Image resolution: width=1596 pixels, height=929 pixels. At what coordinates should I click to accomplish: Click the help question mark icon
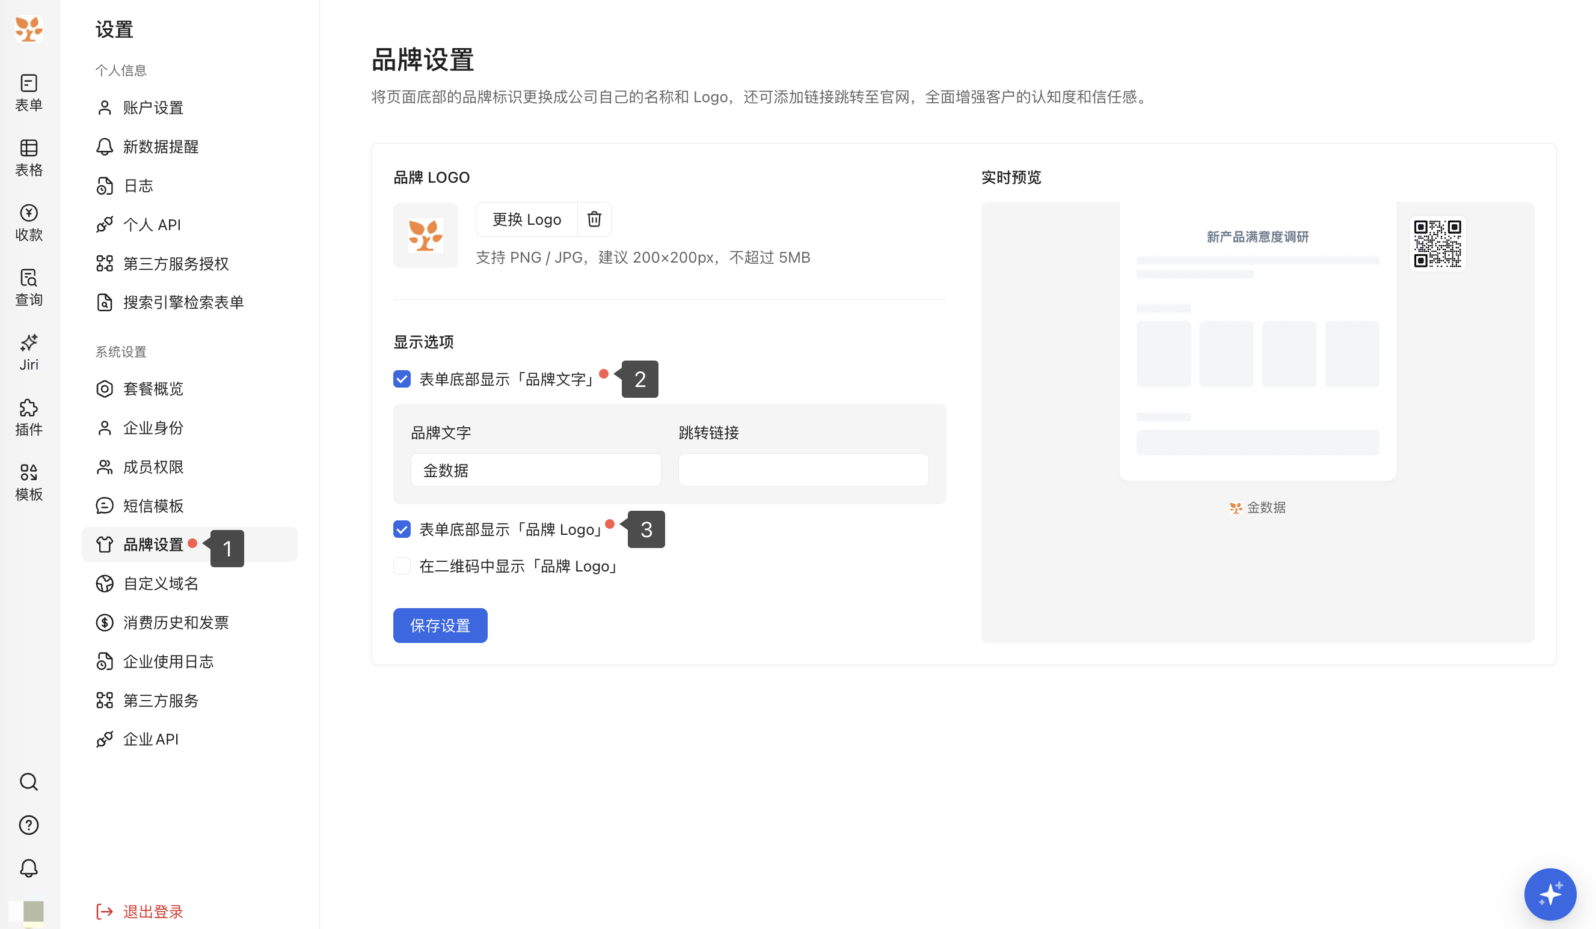coord(28,825)
